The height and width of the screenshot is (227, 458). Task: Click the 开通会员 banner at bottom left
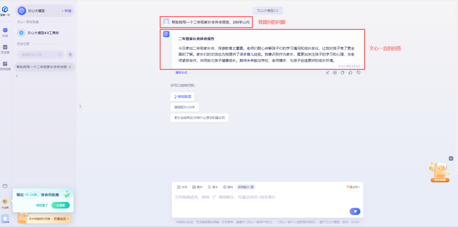coord(44,219)
